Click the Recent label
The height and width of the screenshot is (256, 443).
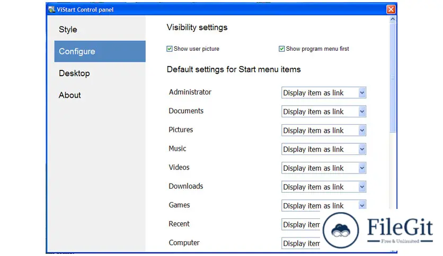(179, 224)
